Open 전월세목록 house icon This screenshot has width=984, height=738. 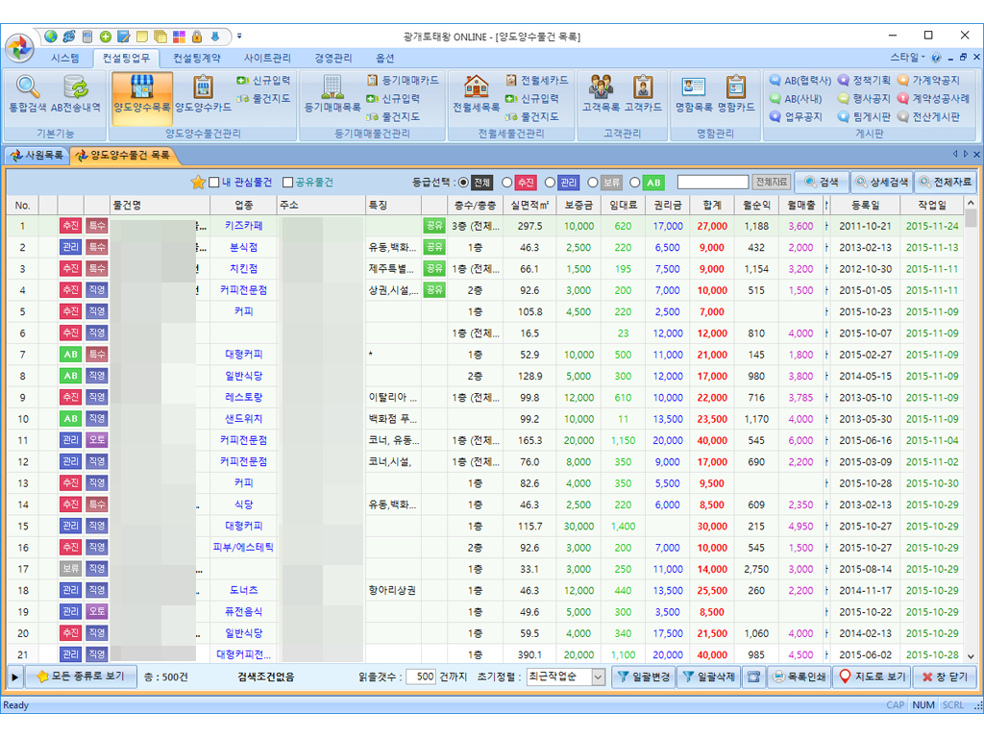(x=477, y=87)
